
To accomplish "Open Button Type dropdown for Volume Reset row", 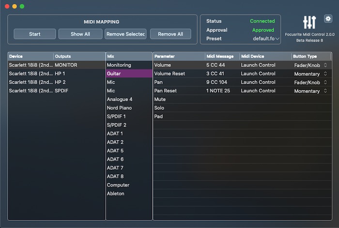I will 310,74.
